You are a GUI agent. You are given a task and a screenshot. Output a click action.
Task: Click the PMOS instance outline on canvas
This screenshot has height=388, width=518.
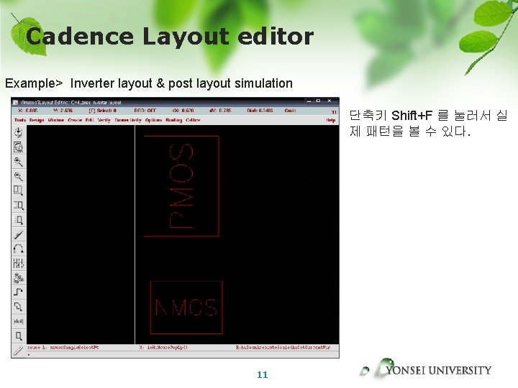(181, 186)
